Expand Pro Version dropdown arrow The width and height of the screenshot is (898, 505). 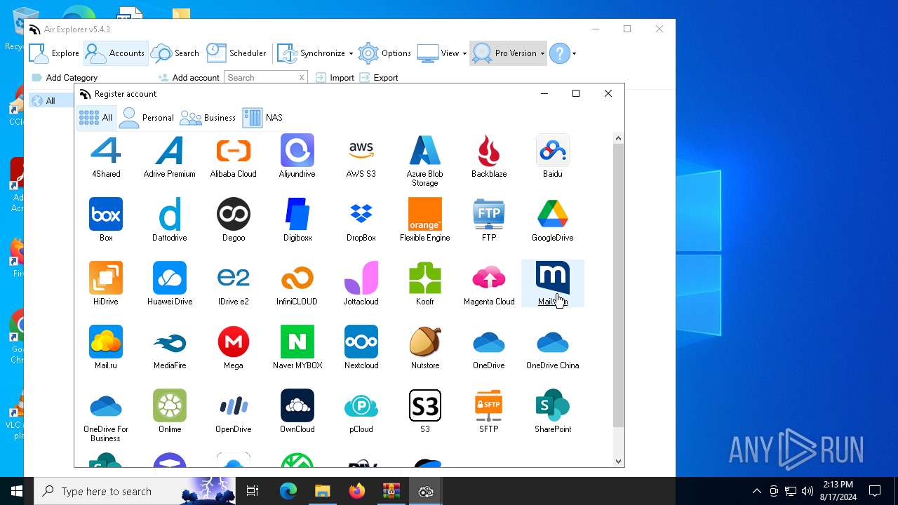[542, 53]
